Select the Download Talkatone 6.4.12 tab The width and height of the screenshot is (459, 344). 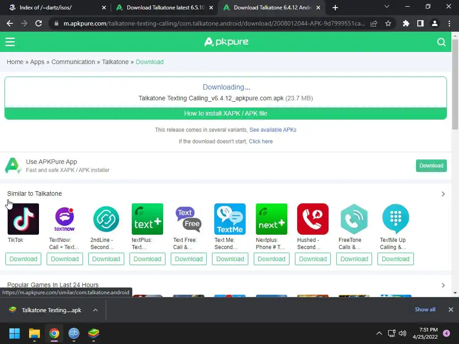point(272,8)
